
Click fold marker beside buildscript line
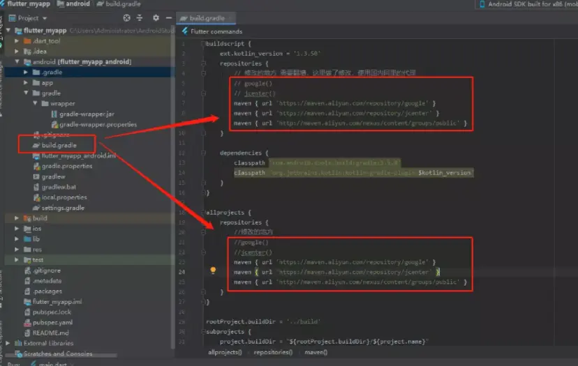pyautogui.click(x=203, y=43)
